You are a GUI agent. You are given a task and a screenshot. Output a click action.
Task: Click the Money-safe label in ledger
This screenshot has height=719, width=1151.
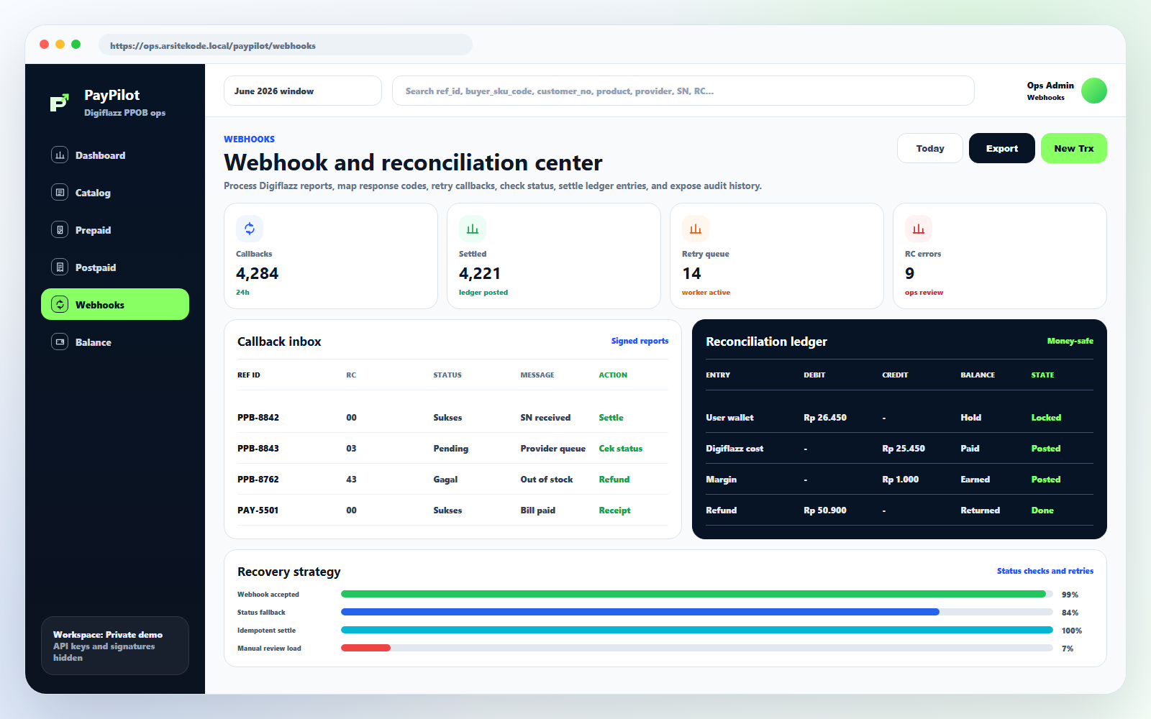pos(1070,341)
